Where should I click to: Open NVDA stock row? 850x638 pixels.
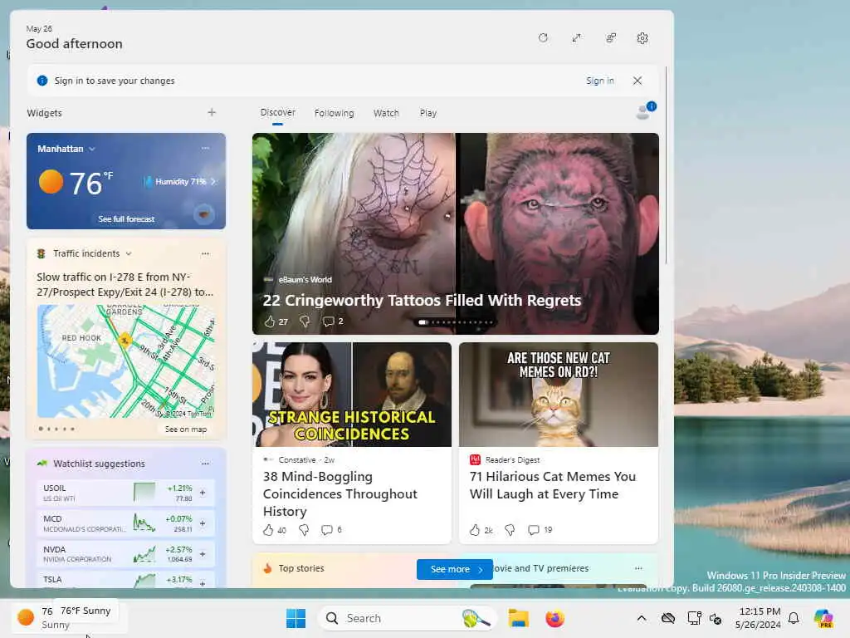[x=126, y=554]
